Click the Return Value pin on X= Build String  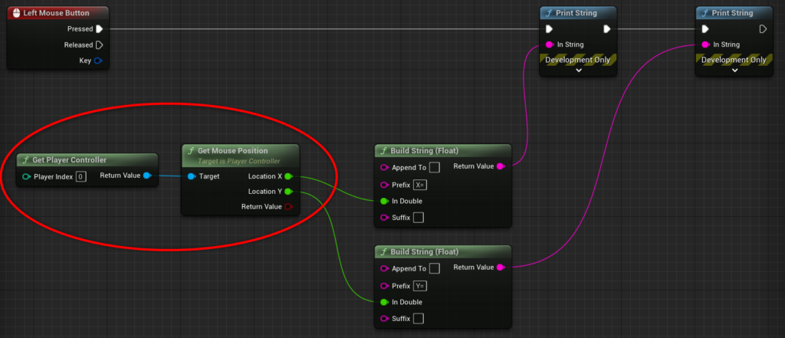[500, 166]
